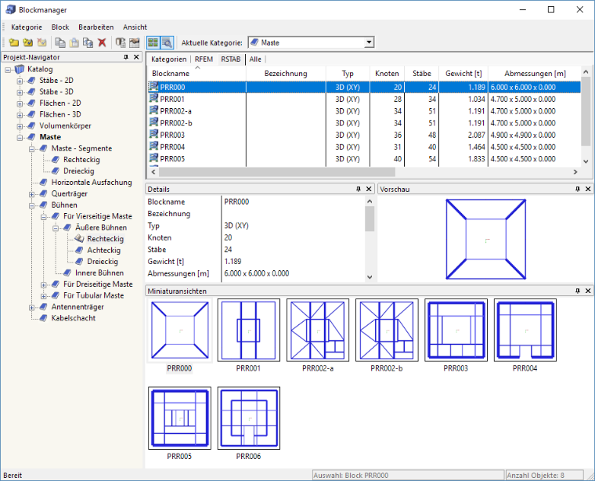This screenshot has height=481, width=595.
Task: Close the Projekt-Navigator panel
Action: pyautogui.click(x=136, y=57)
